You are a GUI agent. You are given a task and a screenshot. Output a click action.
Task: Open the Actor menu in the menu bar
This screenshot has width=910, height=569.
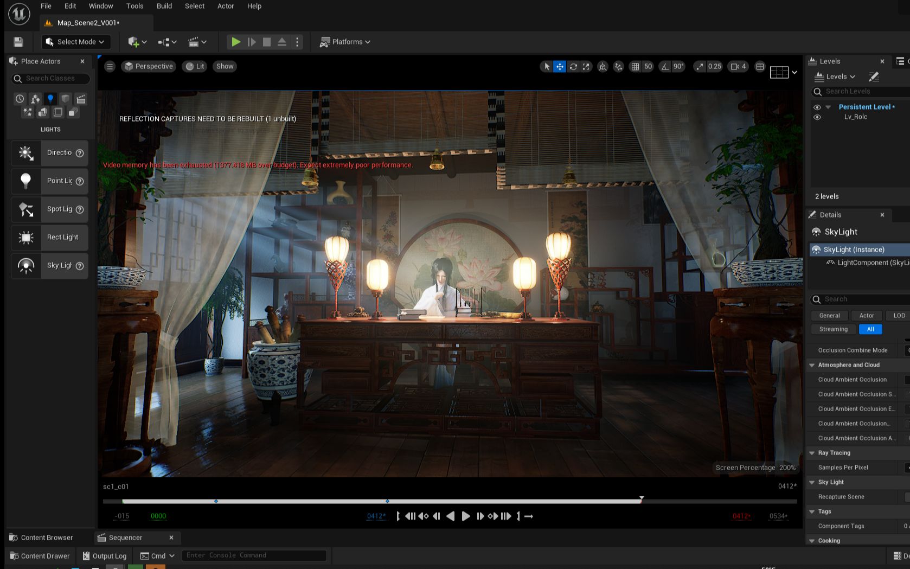[226, 6]
